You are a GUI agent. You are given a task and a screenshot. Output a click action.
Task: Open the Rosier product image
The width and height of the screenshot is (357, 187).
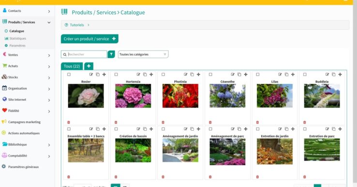click(x=86, y=96)
